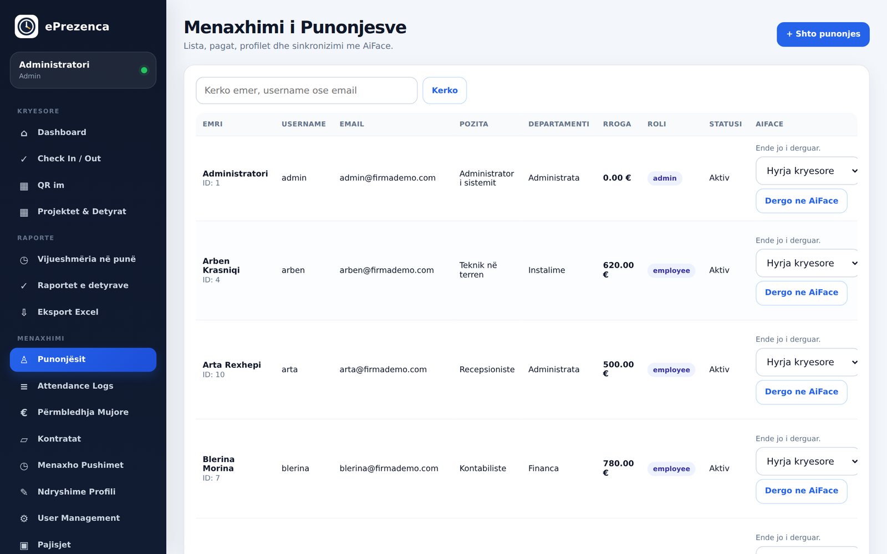Open Projektet & Detyrat page

pyautogui.click(x=83, y=212)
